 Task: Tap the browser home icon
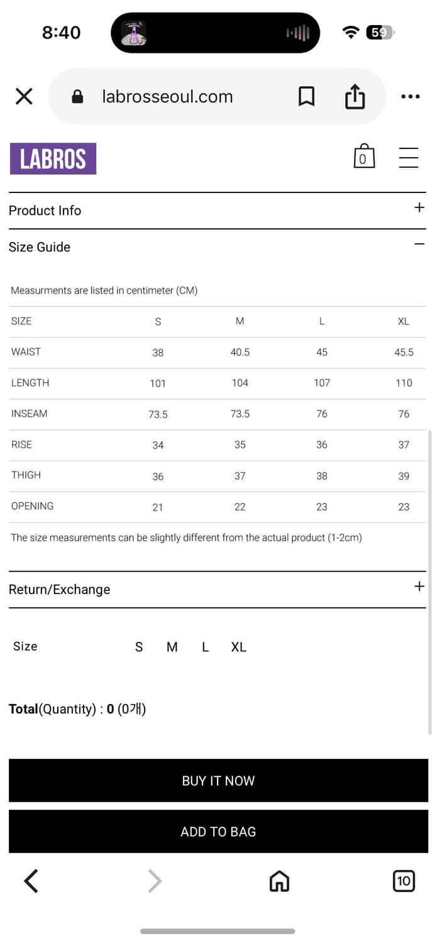pyautogui.click(x=279, y=881)
